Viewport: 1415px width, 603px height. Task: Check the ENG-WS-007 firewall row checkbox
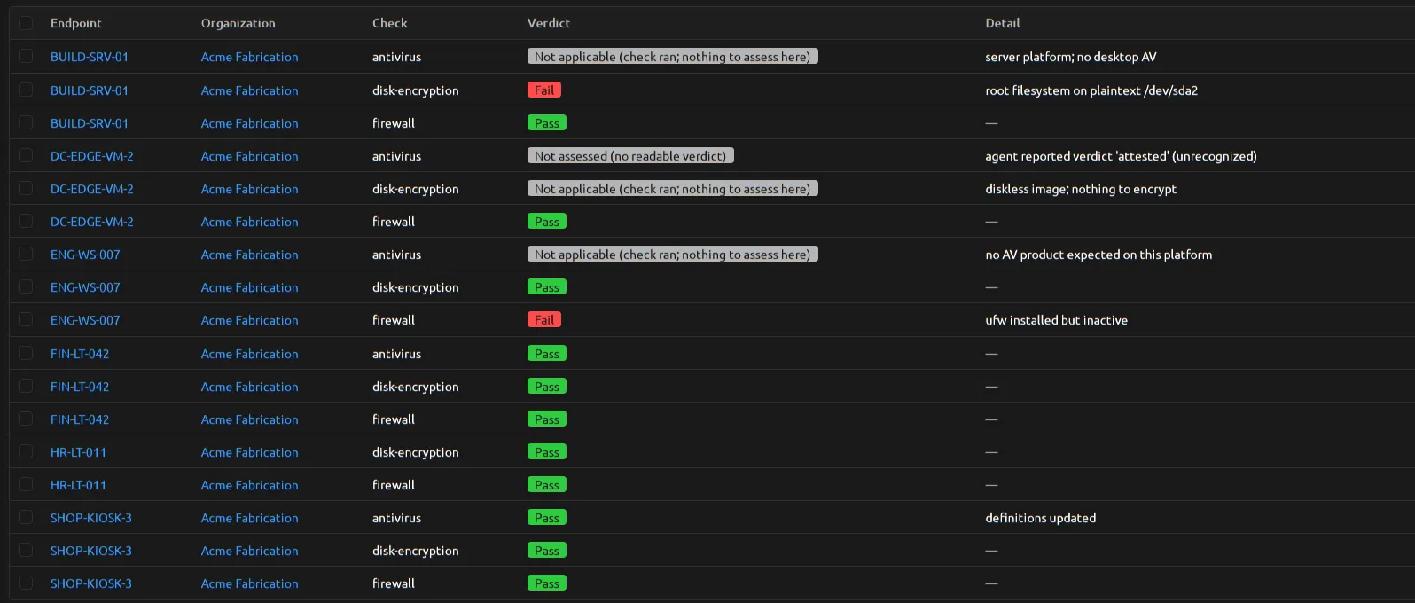26,319
